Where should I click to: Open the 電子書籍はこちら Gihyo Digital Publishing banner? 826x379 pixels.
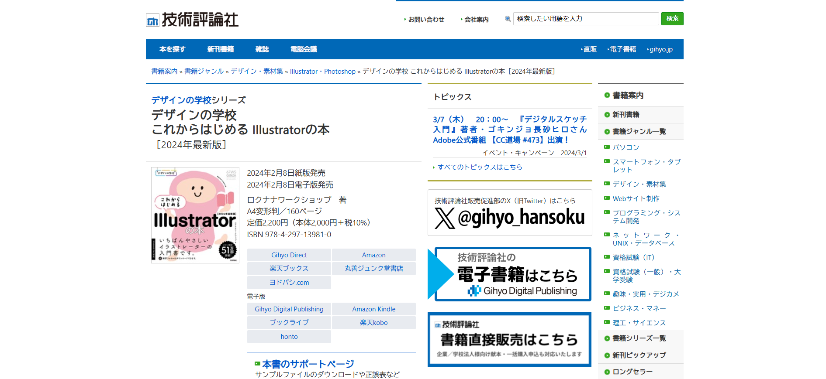coord(510,274)
